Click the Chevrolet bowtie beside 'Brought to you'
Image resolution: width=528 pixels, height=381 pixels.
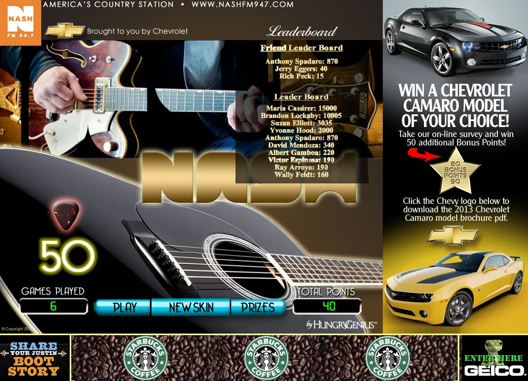pos(65,31)
